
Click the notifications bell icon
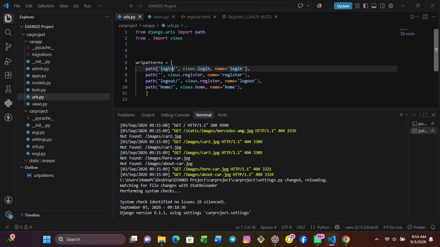pyautogui.click(x=433, y=227)
